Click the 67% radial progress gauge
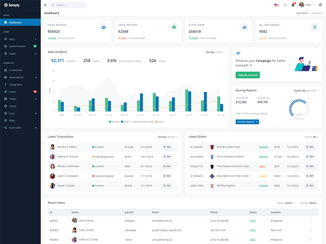Screen dimensions: 326x244 pyautogui.click(x=299, y=109)
